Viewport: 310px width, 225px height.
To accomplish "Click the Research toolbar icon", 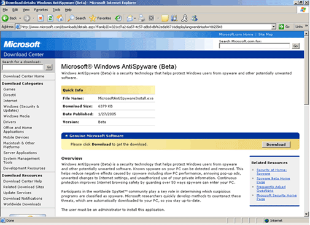I will [x=174, y=18].
